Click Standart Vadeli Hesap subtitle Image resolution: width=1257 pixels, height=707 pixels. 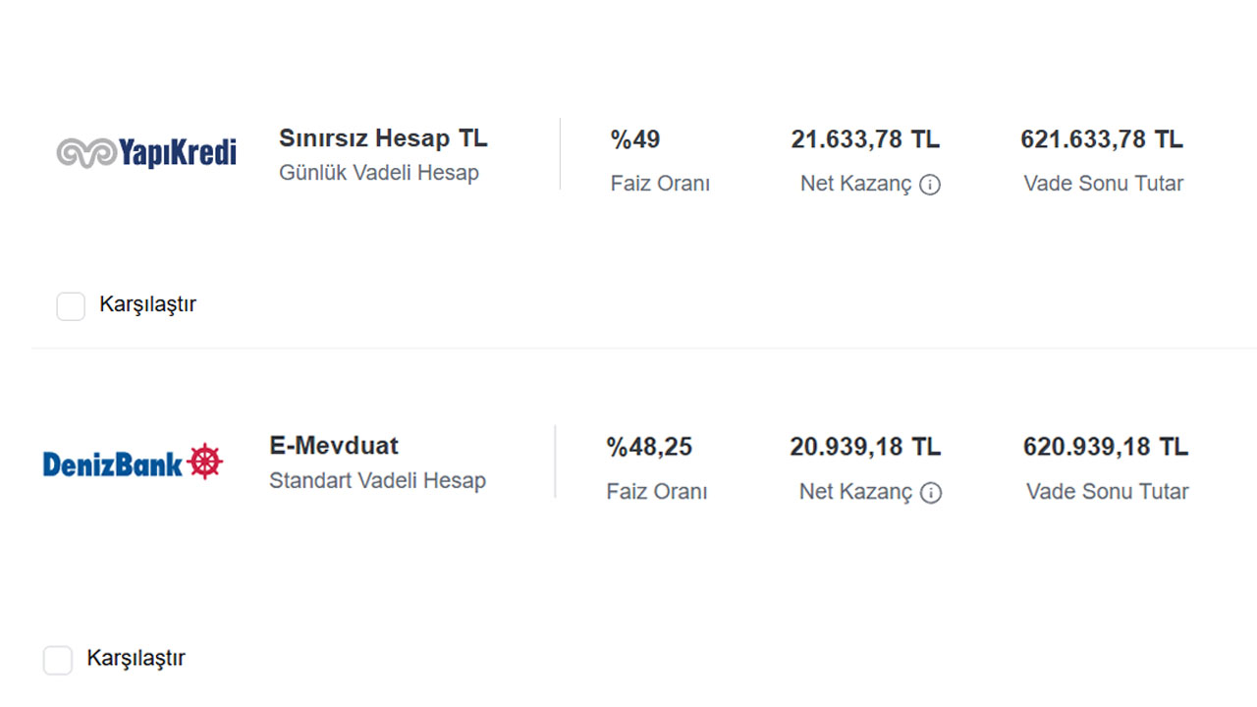[x=377, y=481]
